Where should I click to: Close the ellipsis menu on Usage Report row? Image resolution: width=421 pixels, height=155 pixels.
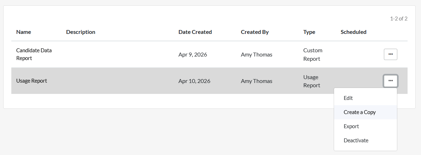[390, 81]
